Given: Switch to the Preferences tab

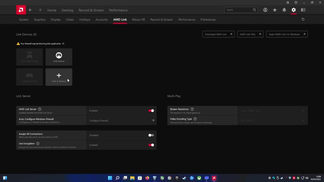Looking at the screenshot, I should 208,20.
